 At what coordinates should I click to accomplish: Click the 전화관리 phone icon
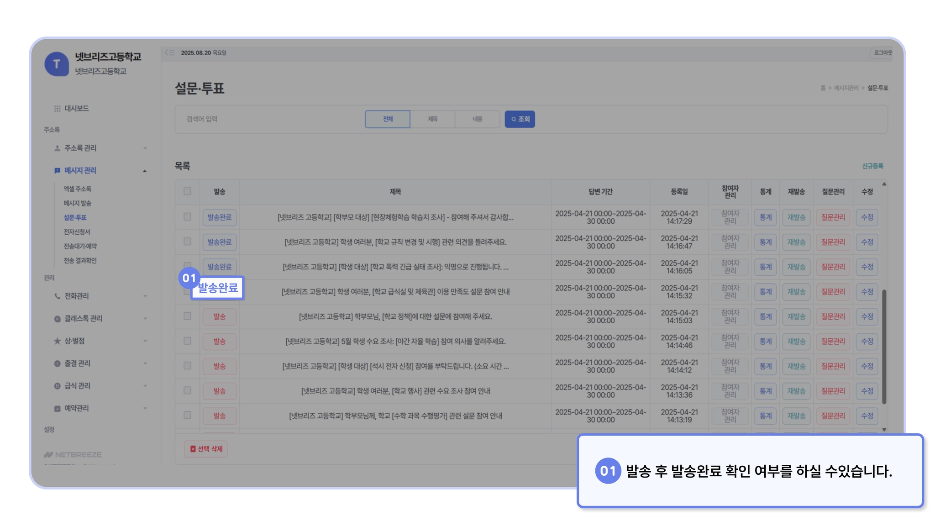57,296
